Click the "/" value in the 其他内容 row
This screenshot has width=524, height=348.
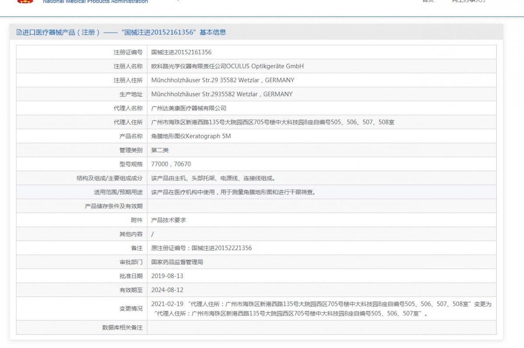coord(152,234)
